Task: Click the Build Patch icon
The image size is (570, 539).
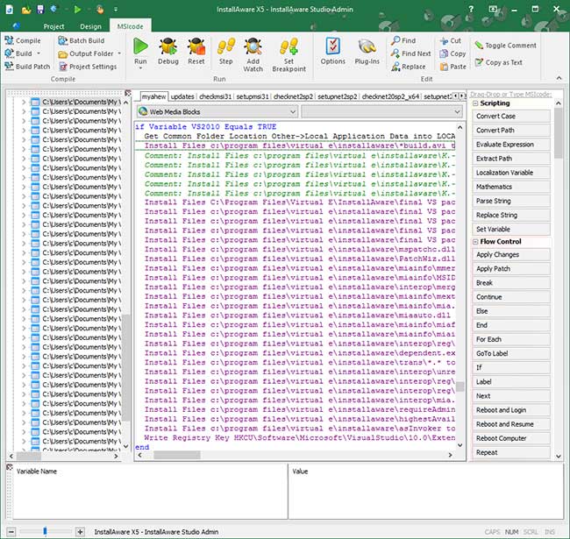Action: [x=9, y=67]
